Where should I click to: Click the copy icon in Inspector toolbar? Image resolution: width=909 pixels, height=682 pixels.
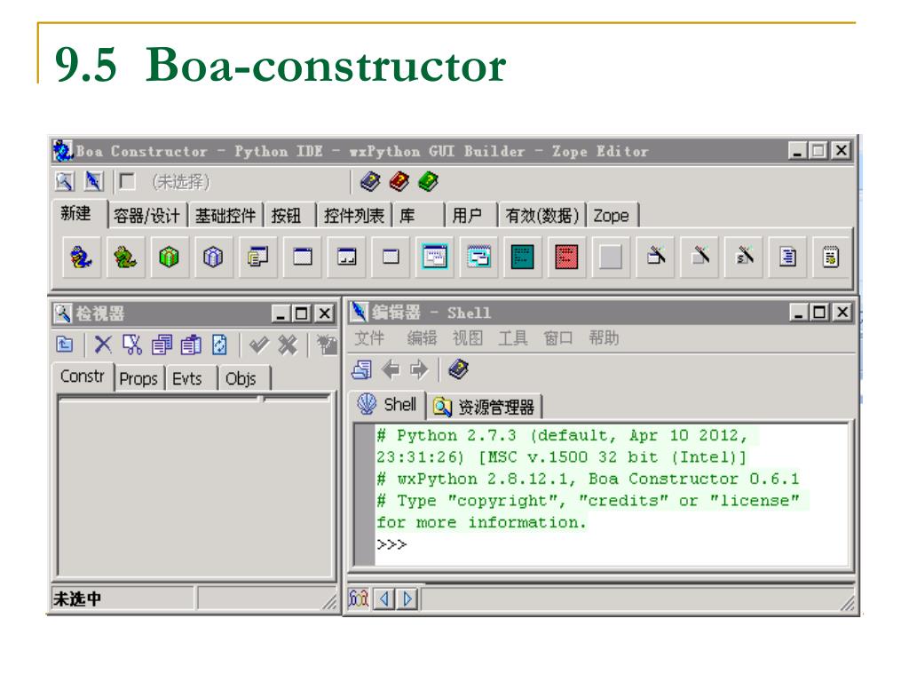pyautogui.click(x=162, y=345)
